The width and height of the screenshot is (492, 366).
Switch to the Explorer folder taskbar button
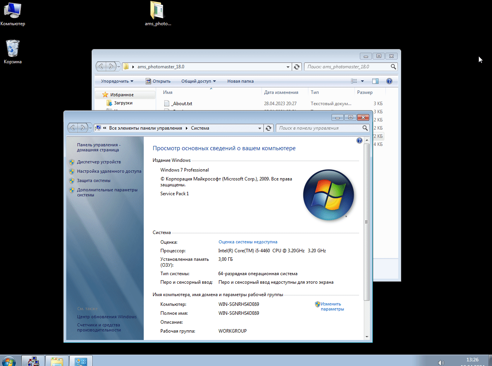tap(57, 361)
